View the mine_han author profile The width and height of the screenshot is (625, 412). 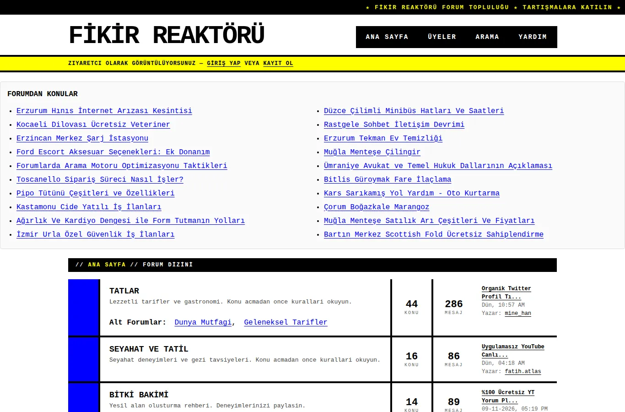[518, 313]
